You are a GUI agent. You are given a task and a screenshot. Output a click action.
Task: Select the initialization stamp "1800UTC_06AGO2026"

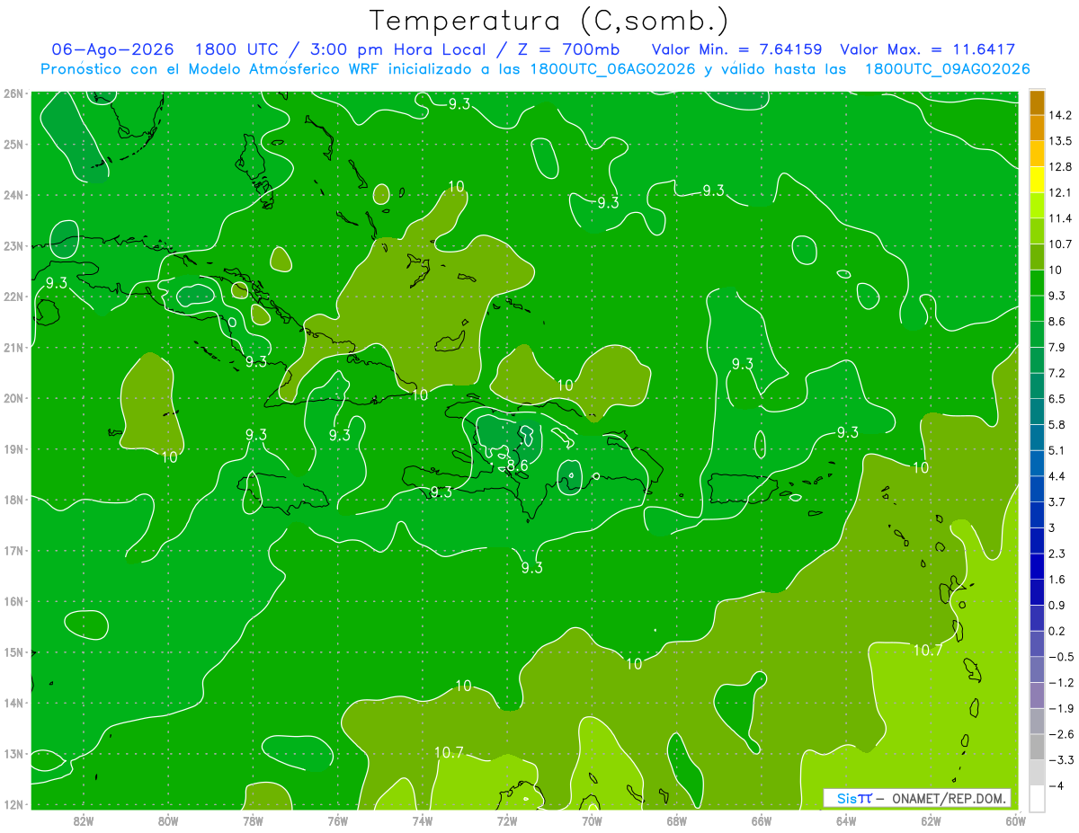(x=613, y=69)
